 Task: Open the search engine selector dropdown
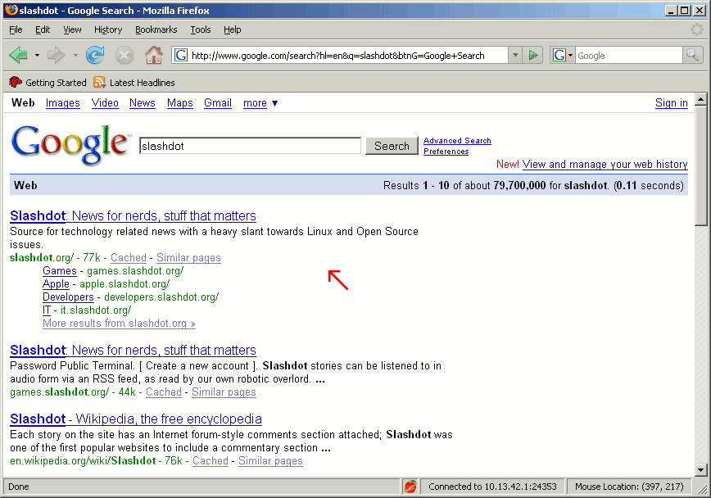[562, 56]
